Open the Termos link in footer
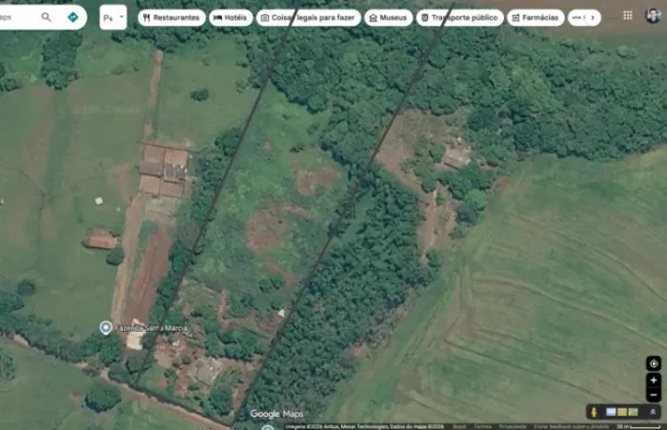The width and height of the screenshot is (667, 430). [x=482, y=426]
